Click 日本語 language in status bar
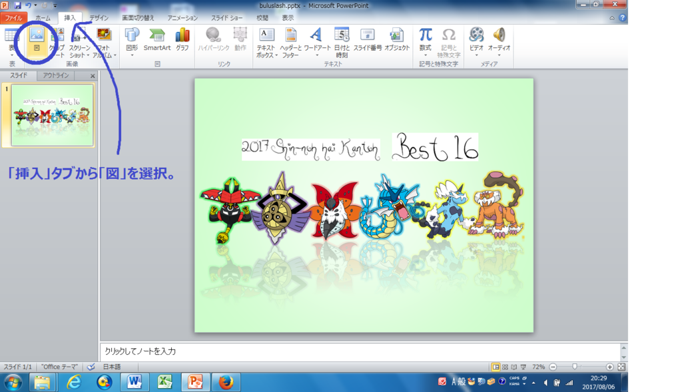 pyautogui.click(x=112, y=367)
